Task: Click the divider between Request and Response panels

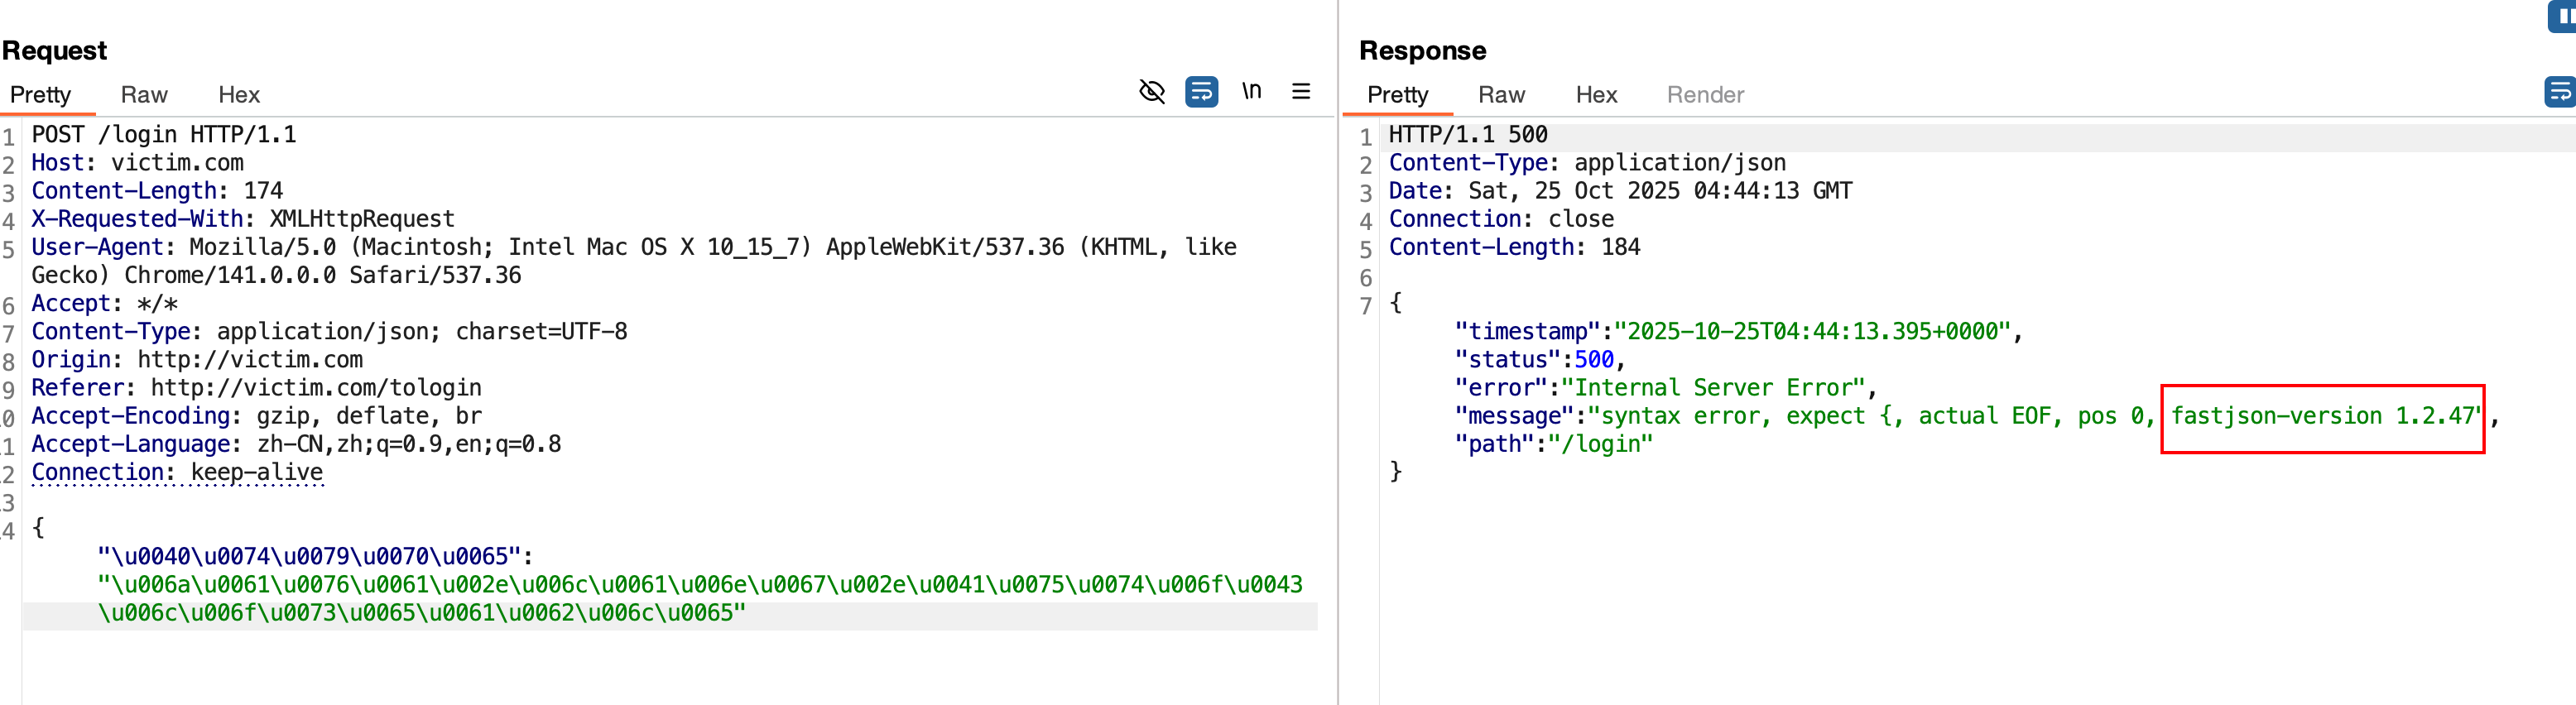Action: [1338, 400]
